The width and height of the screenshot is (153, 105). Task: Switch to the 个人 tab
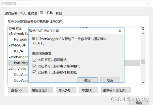23,13
